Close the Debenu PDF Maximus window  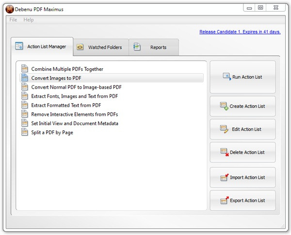276,8
